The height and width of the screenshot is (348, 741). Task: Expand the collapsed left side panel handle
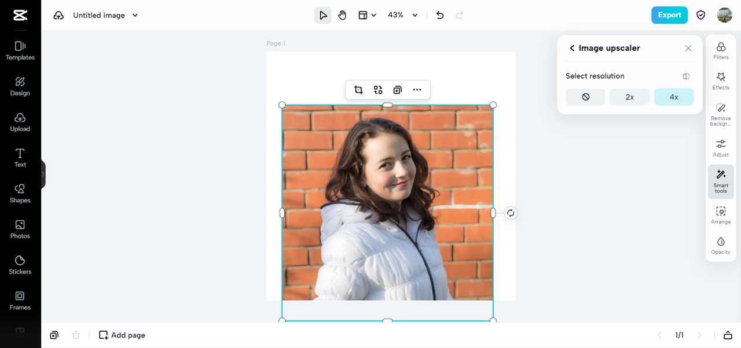tap(43, 174)
